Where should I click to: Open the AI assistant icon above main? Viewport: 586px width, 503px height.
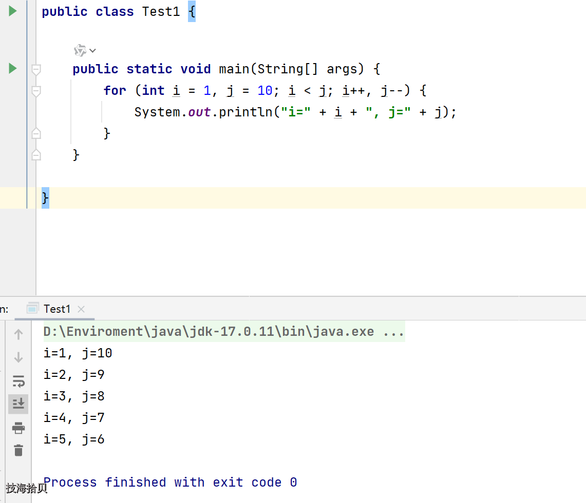[x=80, y=50]
